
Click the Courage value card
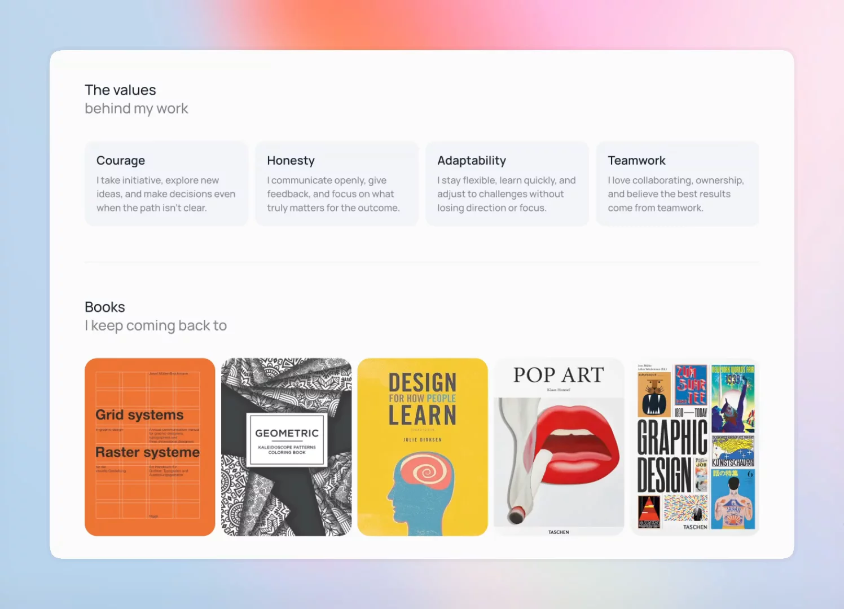[166, 183]
